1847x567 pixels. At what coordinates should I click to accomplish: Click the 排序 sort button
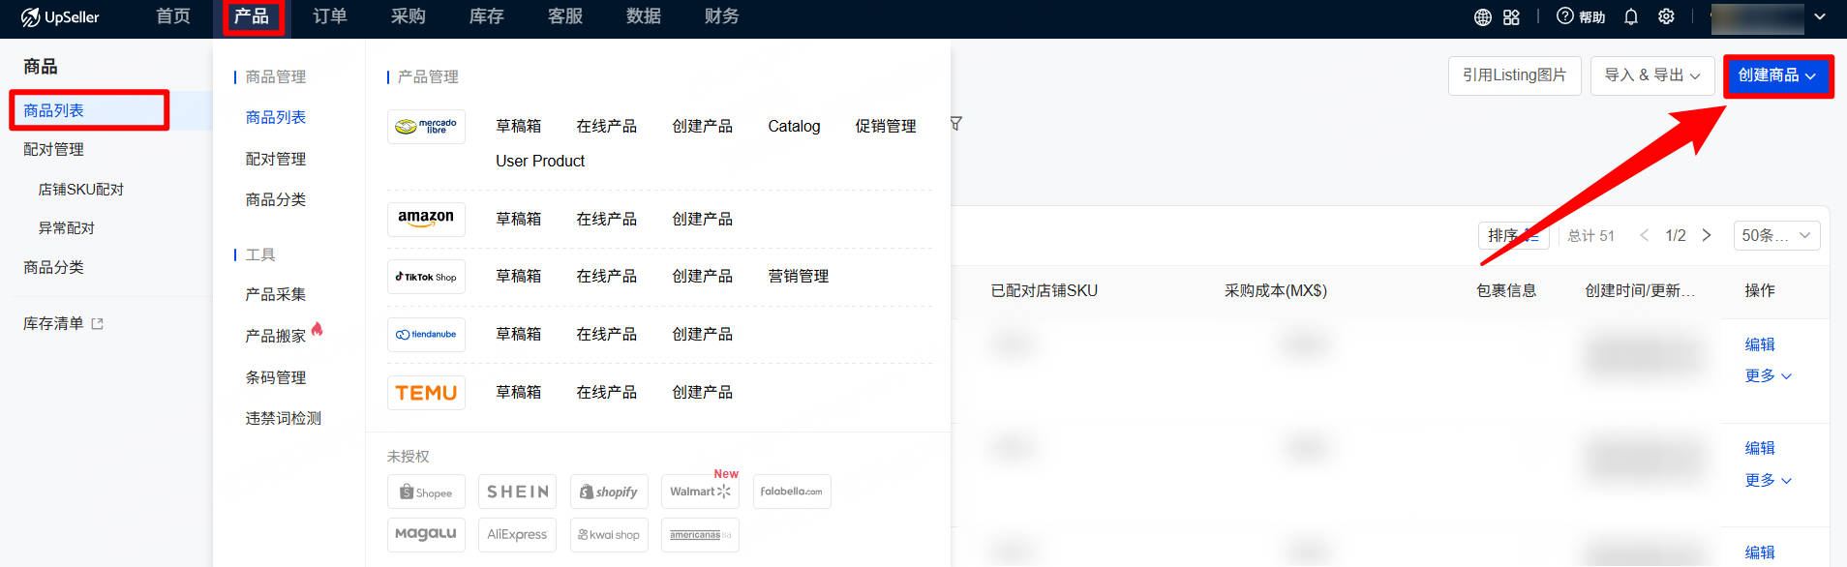[x=1513, y=235]
